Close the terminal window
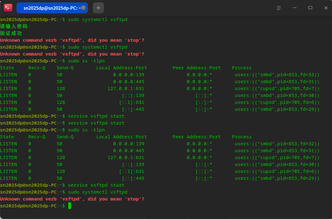Viewport: 332px width, 219px height. click(326, 8)
